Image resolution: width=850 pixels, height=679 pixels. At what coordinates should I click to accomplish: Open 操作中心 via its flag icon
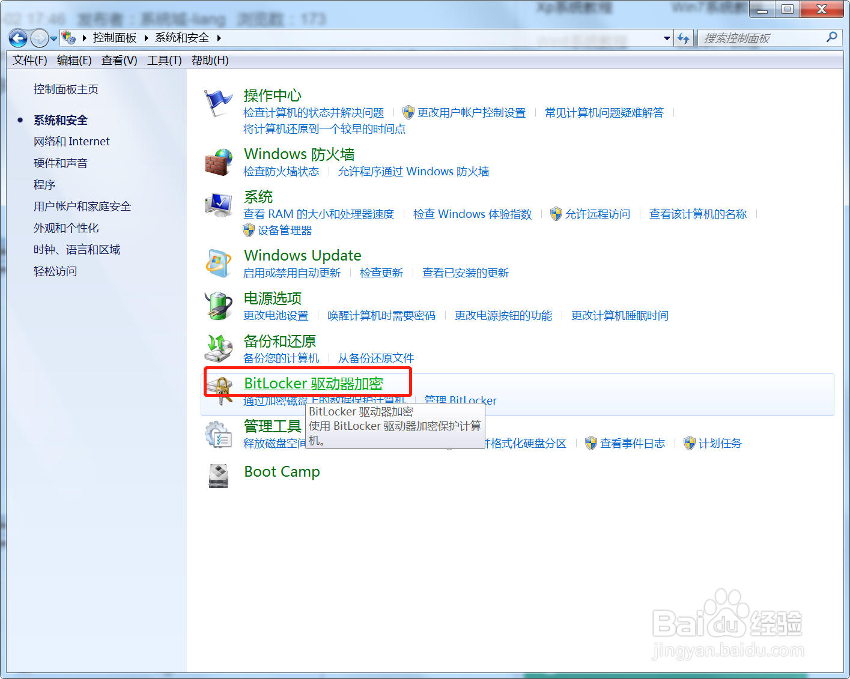tap(219, 102)
